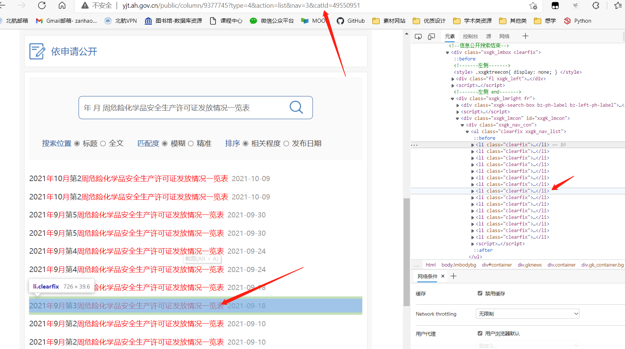The width and height of the screenshot is (625, 349).
Task: Click the plus icon for more DevTools tabs
Action: [x=525, y=36]
